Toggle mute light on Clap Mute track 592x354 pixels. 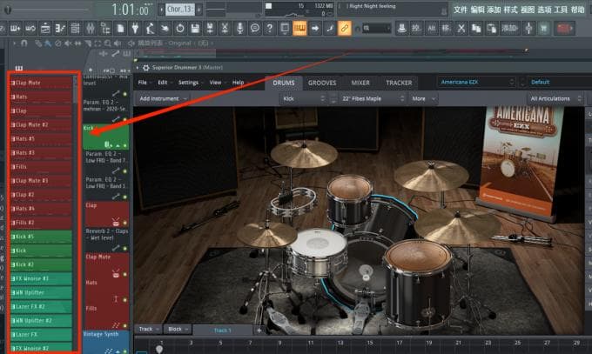[125, 274]
